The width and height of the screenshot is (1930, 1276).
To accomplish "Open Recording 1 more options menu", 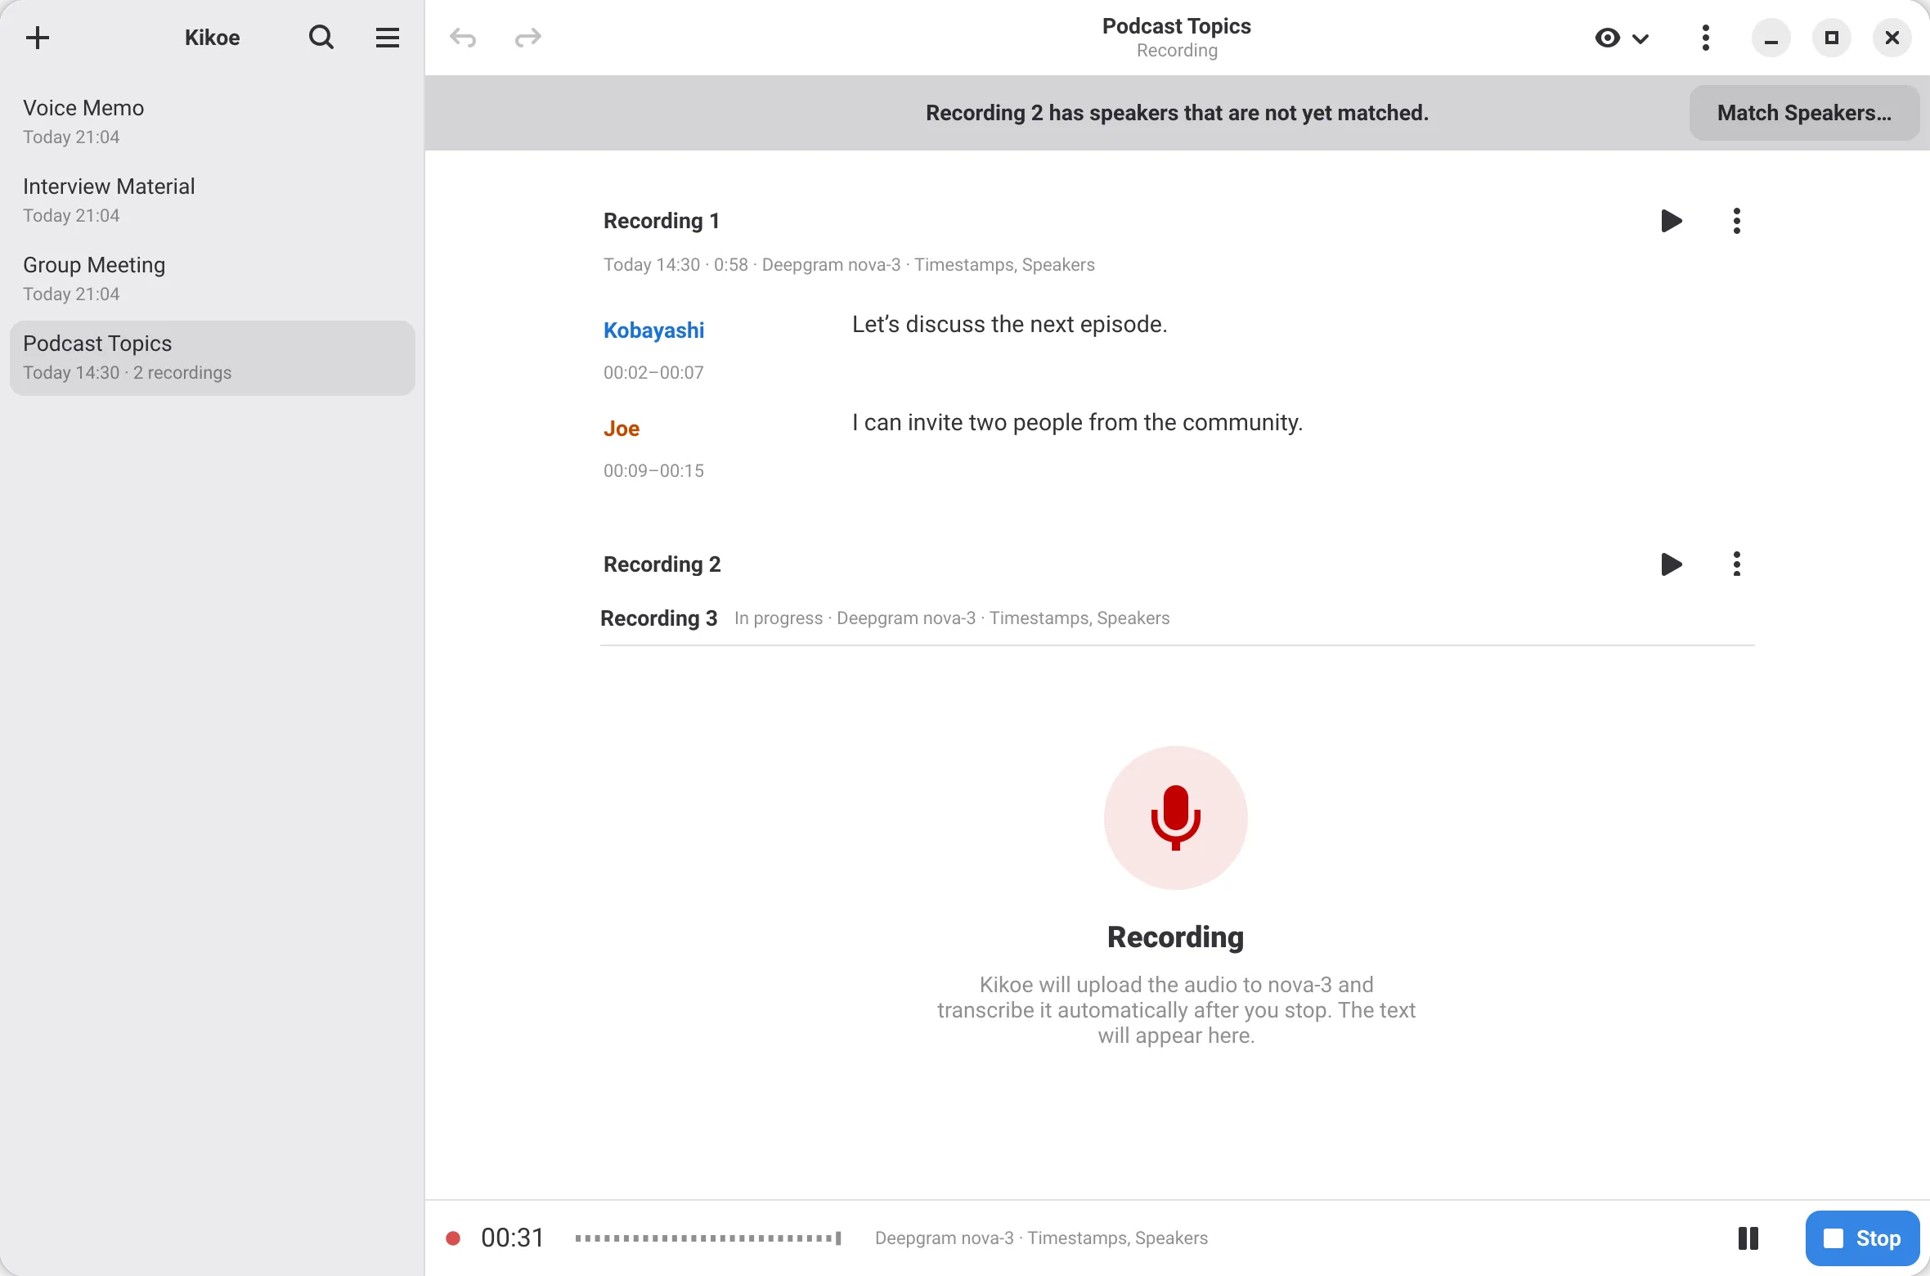I will [1737, 221].
